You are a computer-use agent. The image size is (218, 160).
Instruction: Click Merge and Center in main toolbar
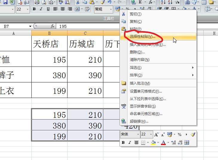tap(77, 9)
